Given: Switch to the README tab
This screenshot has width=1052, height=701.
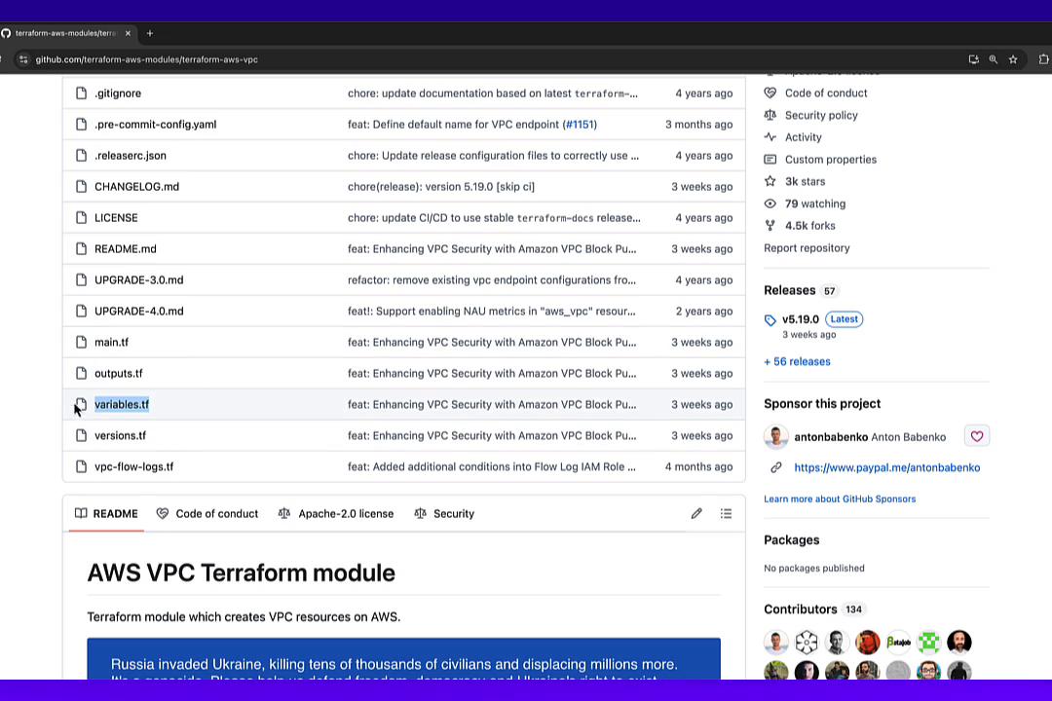Looking at the screenshot, I should (107, 514).
